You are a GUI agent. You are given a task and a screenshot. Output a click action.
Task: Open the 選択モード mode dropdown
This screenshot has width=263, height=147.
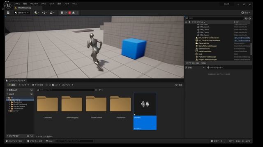[x=22, y=13]
